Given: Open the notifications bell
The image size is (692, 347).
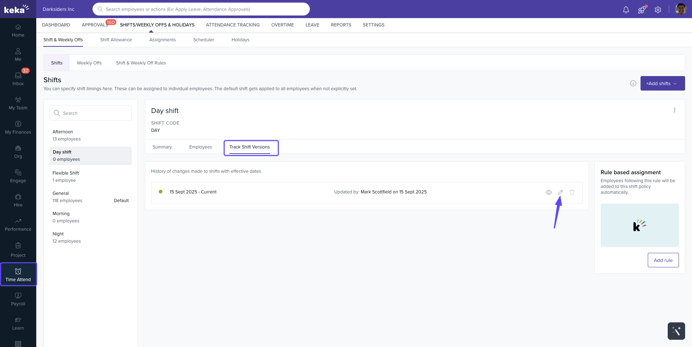Looking at the screenshot, I should (626, 10).
